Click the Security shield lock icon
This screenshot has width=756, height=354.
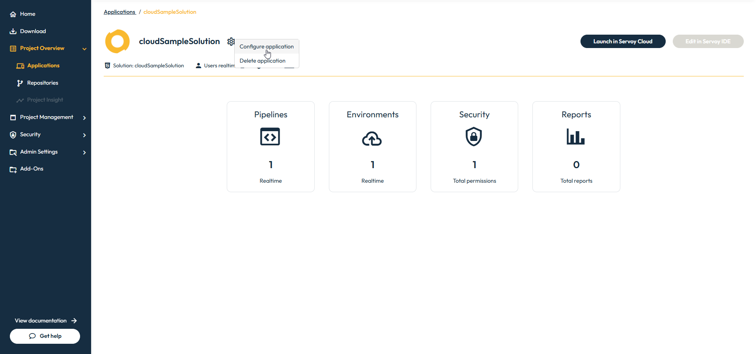[474, 137]
